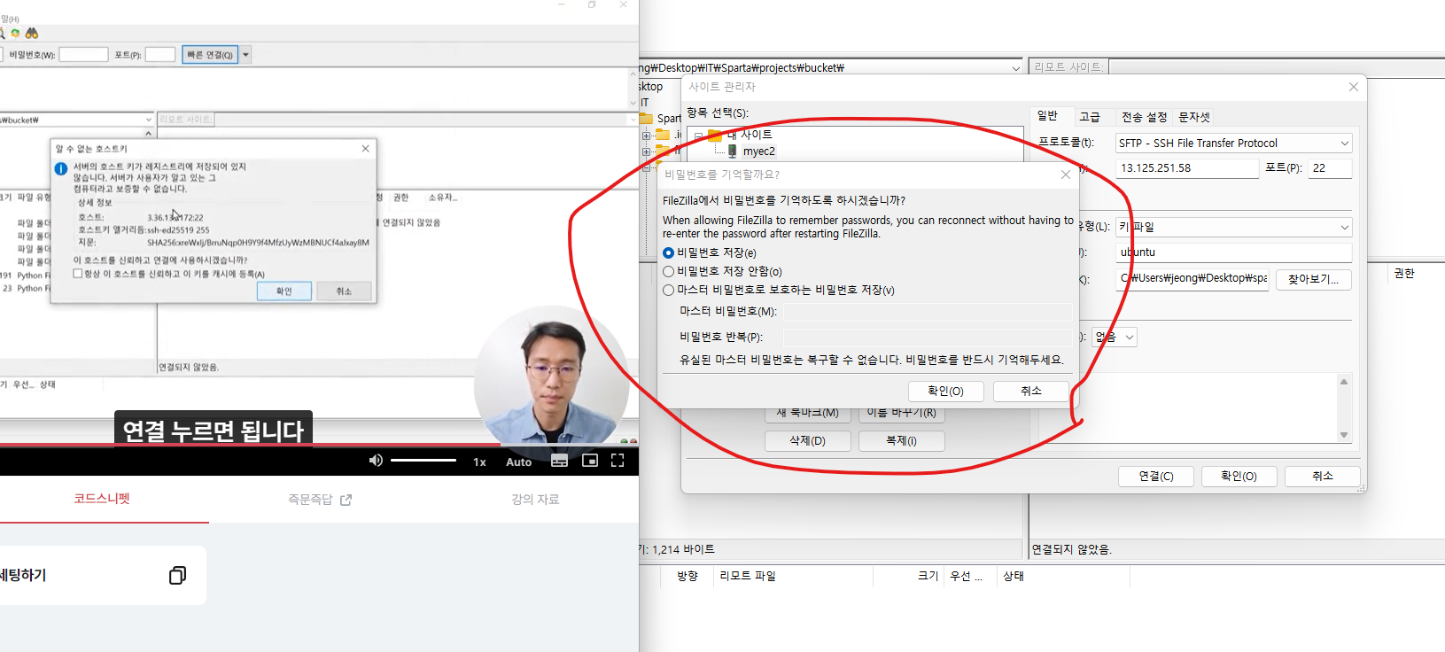Select 비밀번호 저장(e) radio option

point(669,252)
